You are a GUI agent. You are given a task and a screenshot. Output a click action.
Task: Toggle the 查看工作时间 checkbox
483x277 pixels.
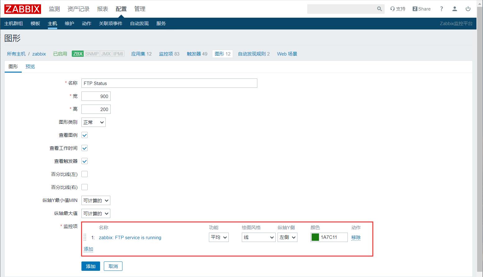(85, 148)
